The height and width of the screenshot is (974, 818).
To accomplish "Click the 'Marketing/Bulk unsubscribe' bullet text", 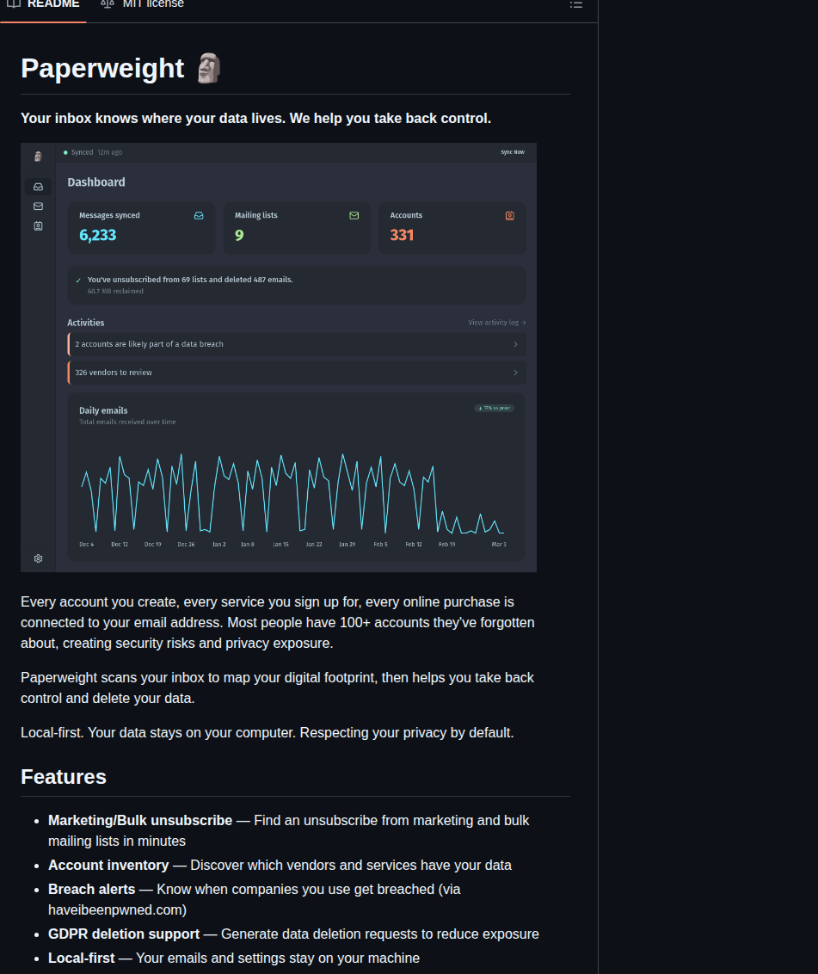I will 140,820.
